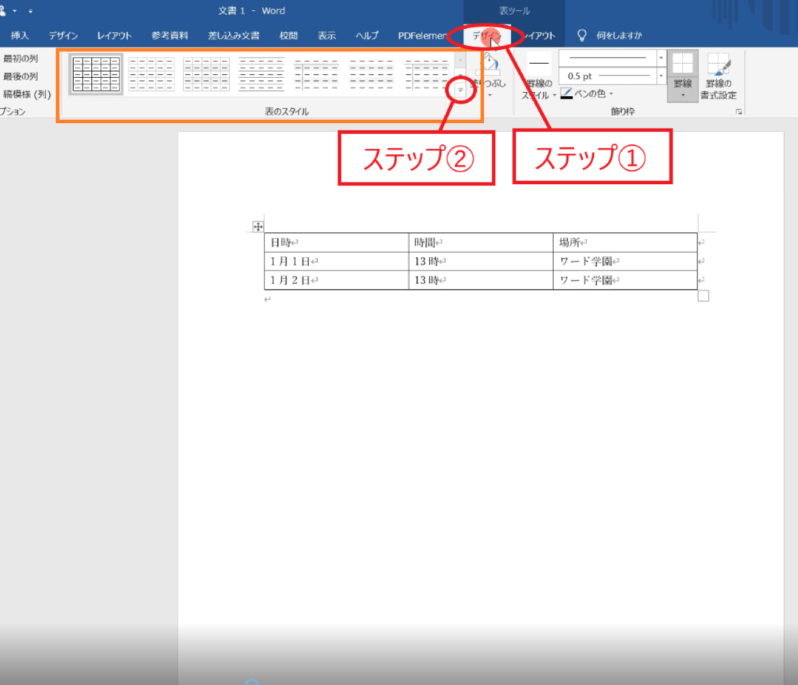Toggle the 最初の列 option
798x685 pixels.
[x=21, y=58]
